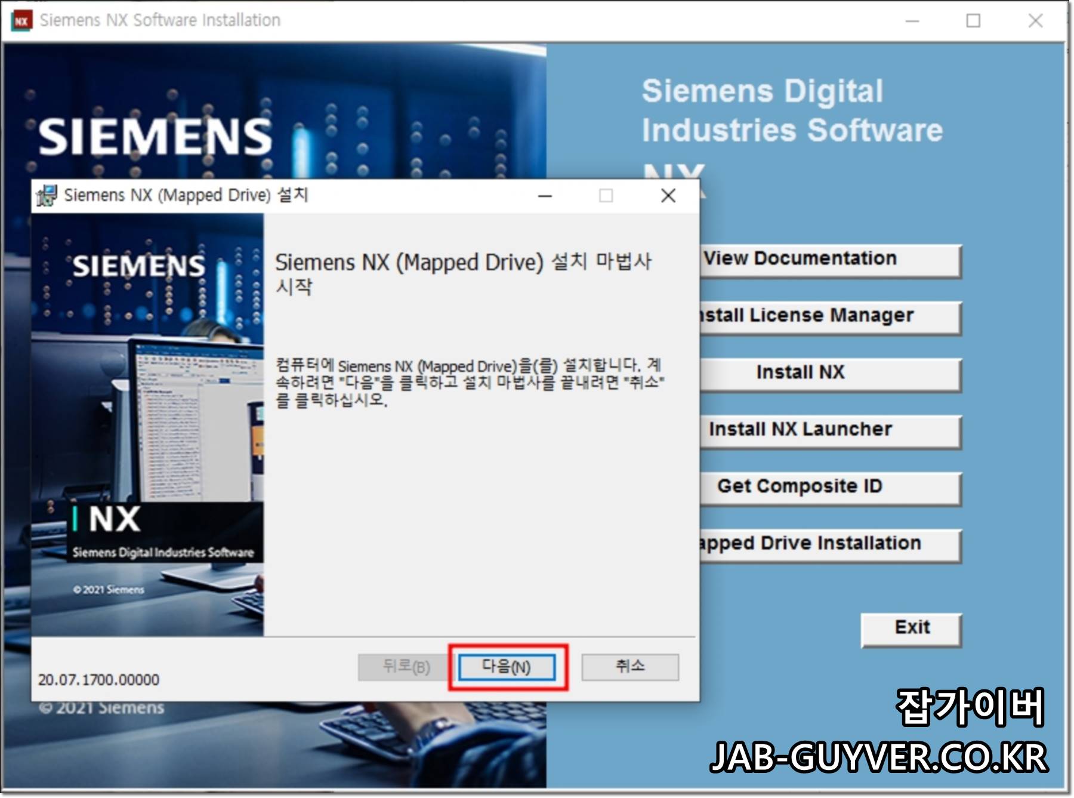Click the 'Siemens Digital Industries Software' heading
The height and width of the screenshot is (798, 1074).
(792, 110)
